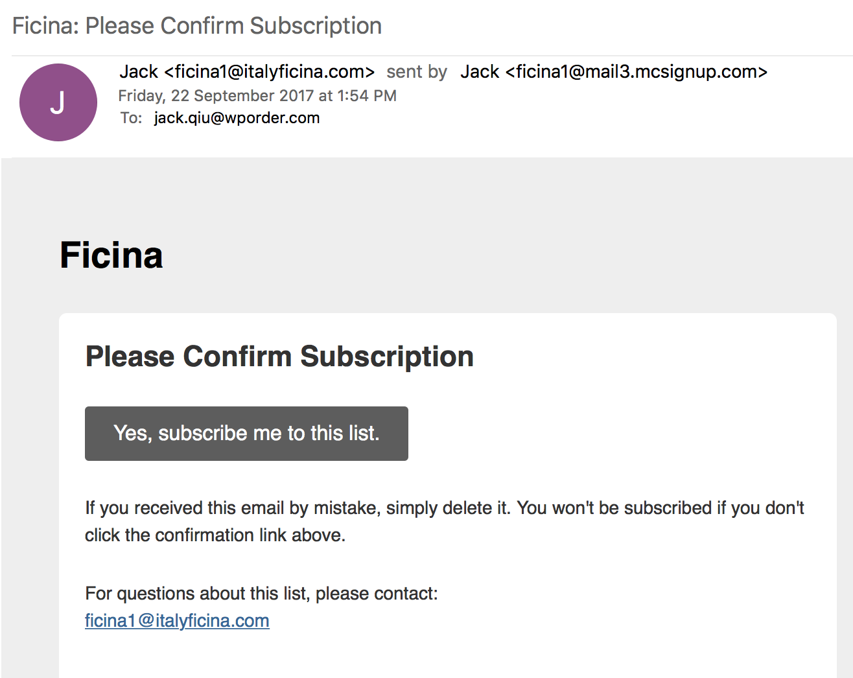853x678 pixels.
Task: Click first sender name Jack in header
Action: [139, 71]
